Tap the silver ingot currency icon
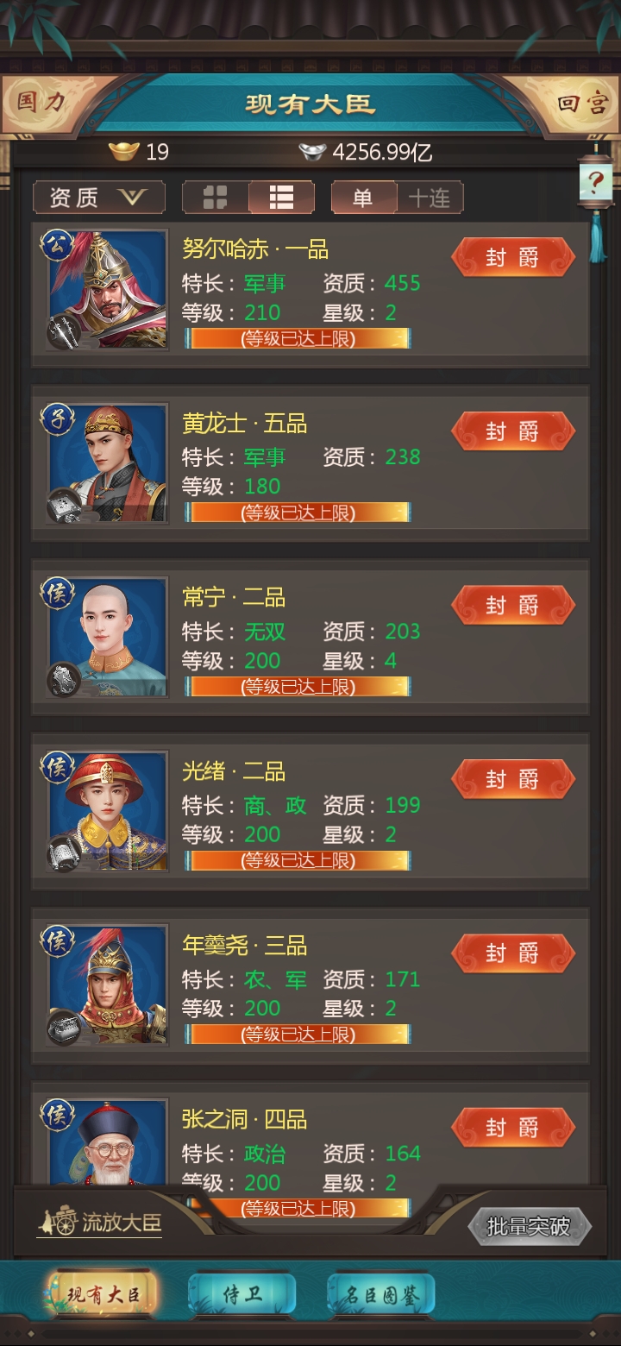This screenshot has width=621, height=1346. 312,153
